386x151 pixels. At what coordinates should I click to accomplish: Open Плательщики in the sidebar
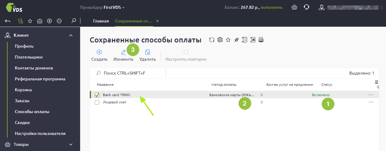coord(29,57)
